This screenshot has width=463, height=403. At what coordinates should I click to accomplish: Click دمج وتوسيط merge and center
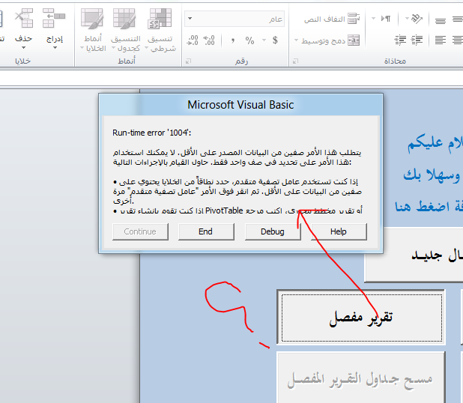(x=330, y=40)
